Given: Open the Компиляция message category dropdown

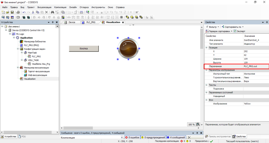Looking at the screenshot, I should tap(122, 137).
